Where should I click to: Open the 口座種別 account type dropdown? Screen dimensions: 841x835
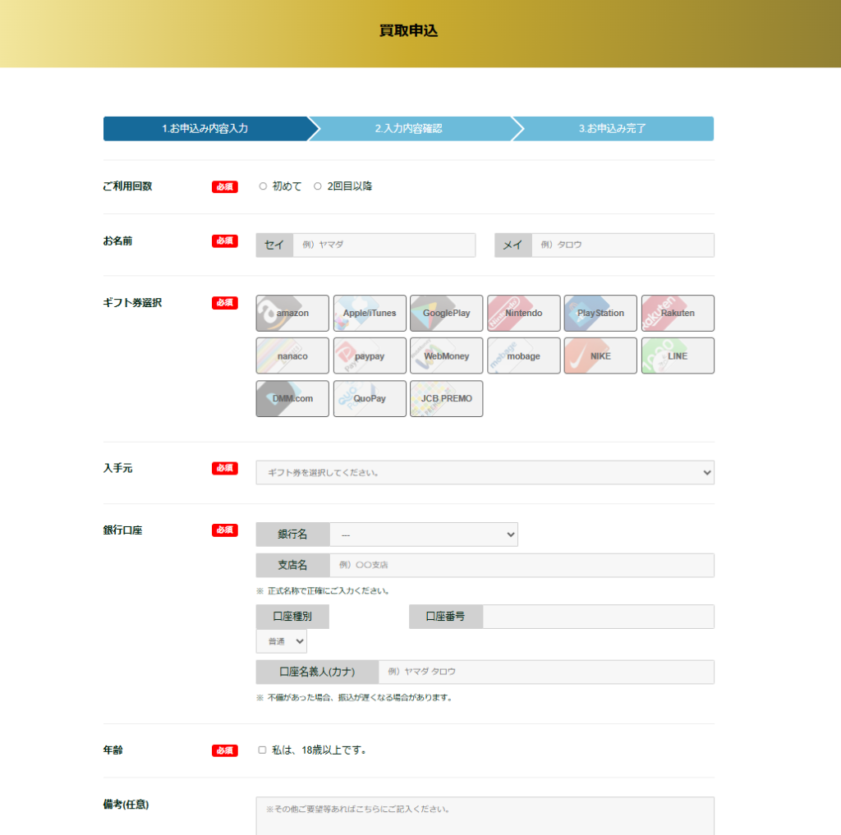282,641
